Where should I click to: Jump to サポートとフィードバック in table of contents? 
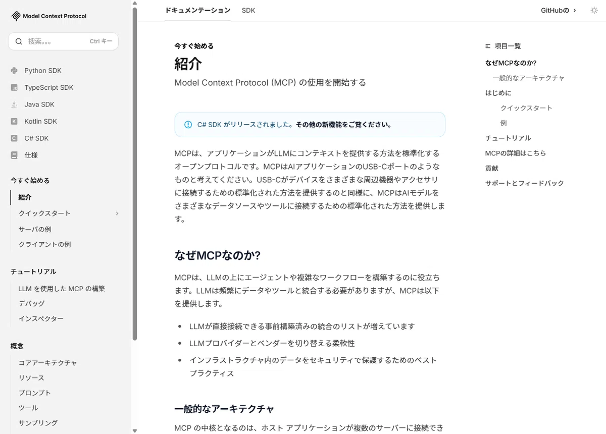coord(524,183)
